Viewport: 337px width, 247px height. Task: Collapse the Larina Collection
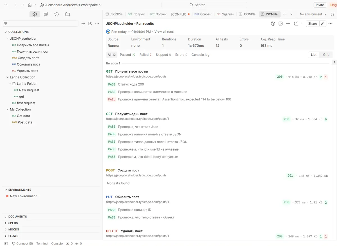pos(8,77)
